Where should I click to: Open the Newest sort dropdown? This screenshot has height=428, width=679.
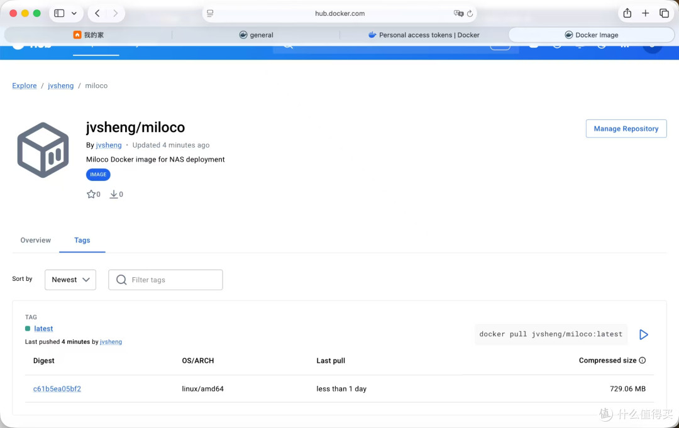[70, 280]
